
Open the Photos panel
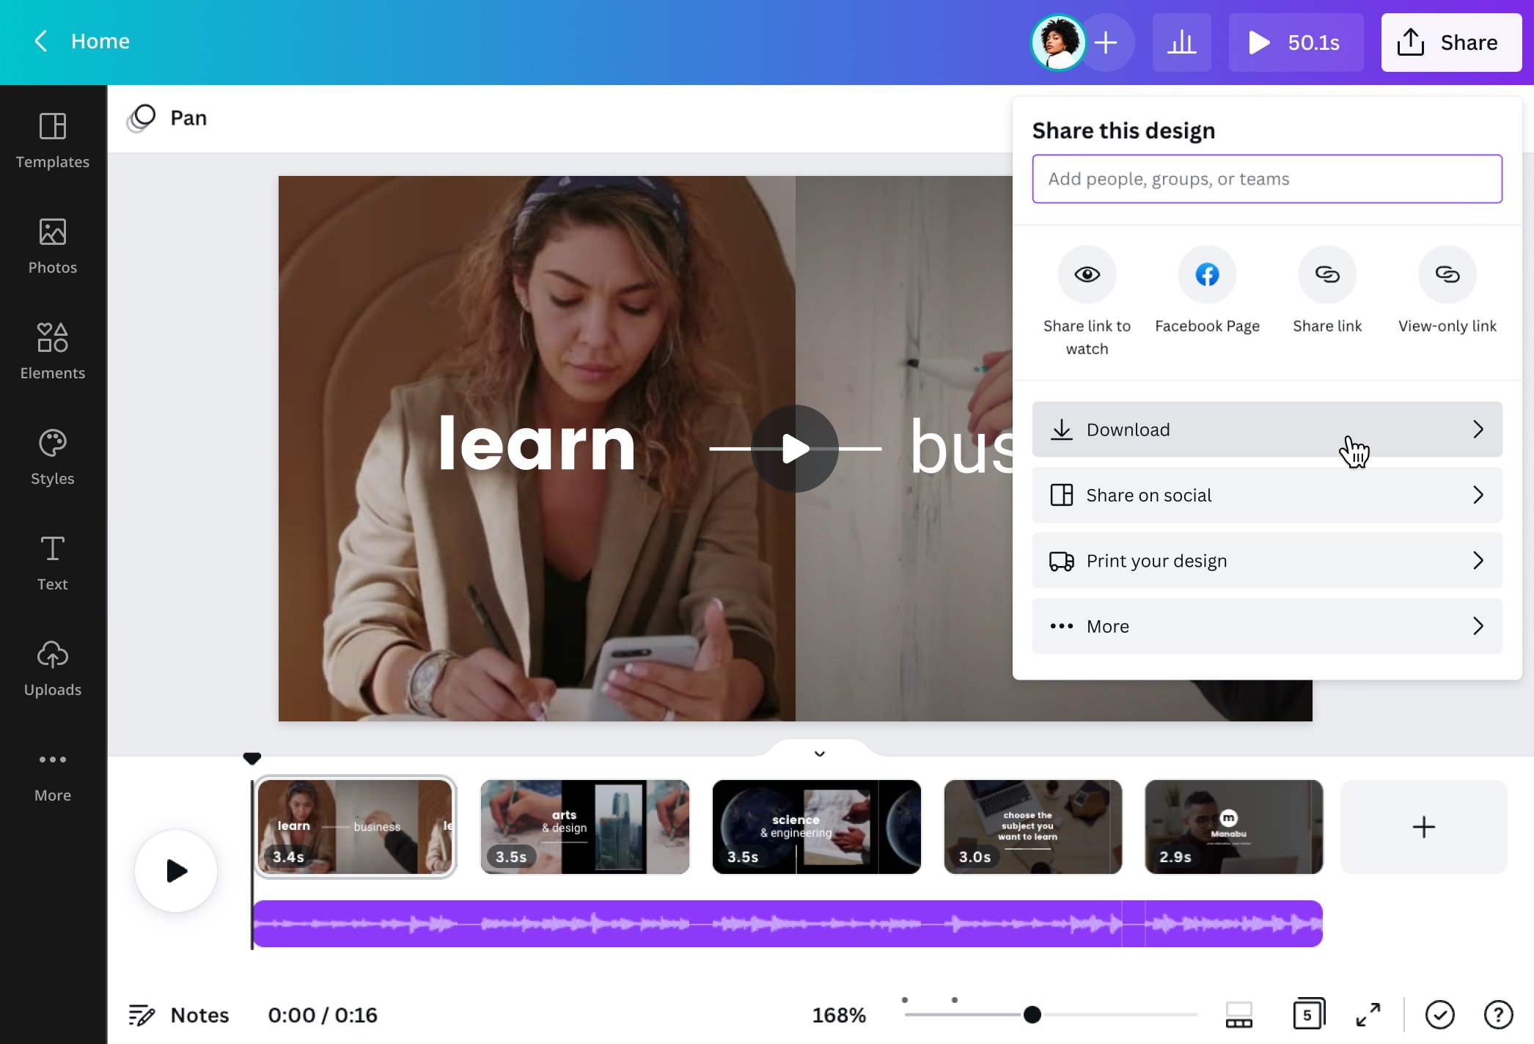point(52,245)
